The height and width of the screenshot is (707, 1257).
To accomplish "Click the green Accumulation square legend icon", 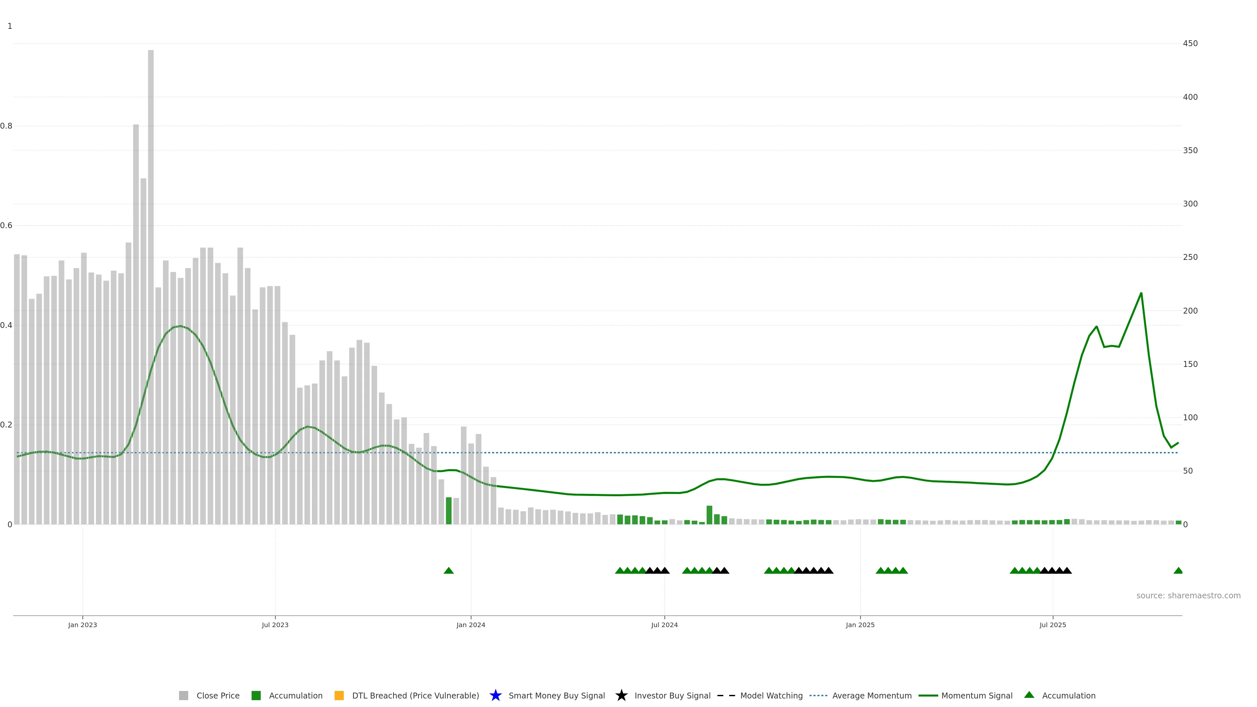I will click(x=256, y=695).
